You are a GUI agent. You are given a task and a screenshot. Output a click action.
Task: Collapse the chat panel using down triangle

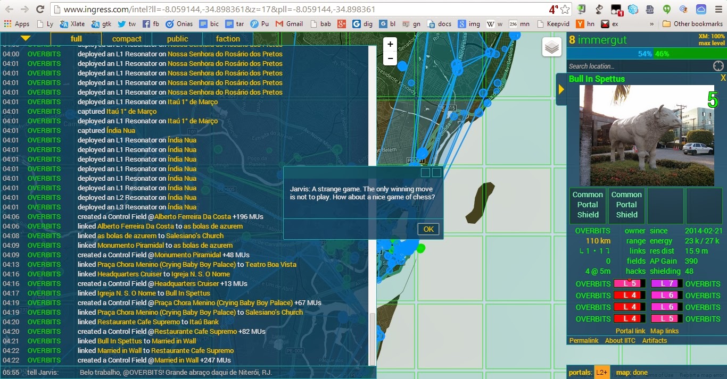[x=26, y=38]
